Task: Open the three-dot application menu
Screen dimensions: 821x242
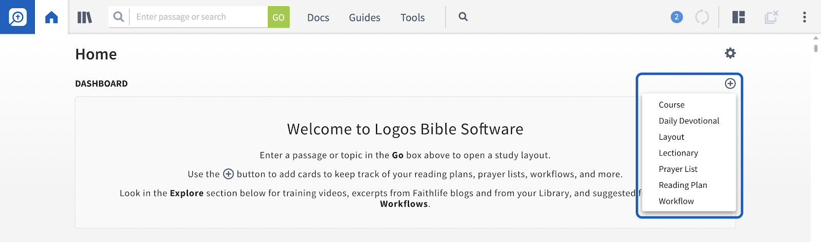Action: click(x=804, y=17)
